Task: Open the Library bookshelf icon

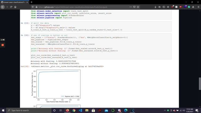Action: pyautogui.click(x=160, y=7)
